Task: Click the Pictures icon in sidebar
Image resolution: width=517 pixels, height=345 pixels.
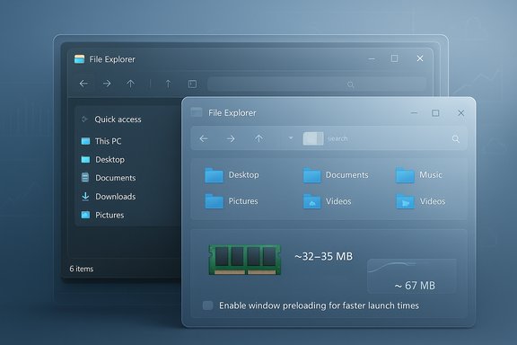Action: tap(85, 215)
